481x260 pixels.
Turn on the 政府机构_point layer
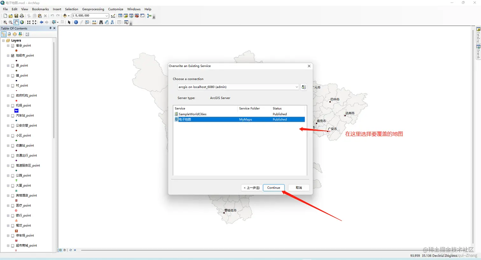pyautogui.click(x=13, y=96)
